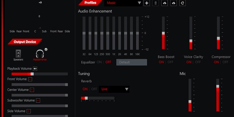Image resolution: width=234 pixels, height=117 pixels.
Task: Set the Playback Volume slider
Action: 40,74
